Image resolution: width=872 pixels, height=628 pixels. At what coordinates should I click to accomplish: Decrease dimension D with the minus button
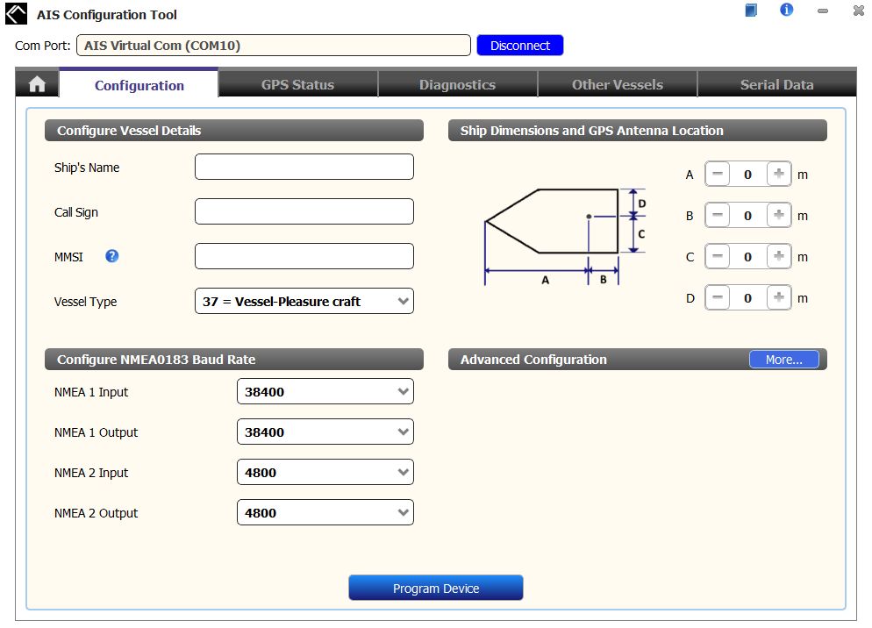coord(718,297)
